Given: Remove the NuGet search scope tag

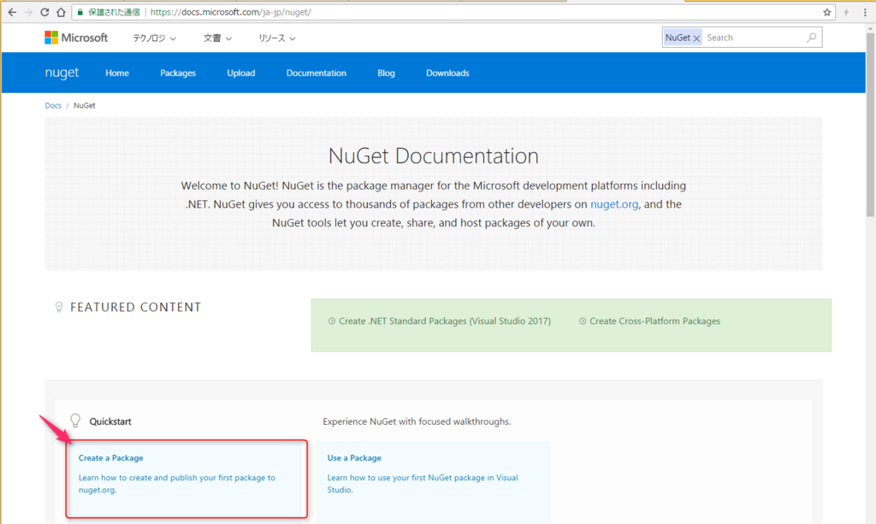Looking at the screenshot, I should (696, 38).
